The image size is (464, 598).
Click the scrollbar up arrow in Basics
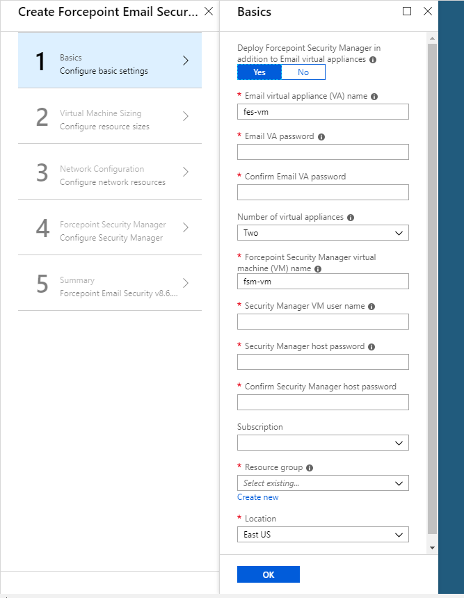click(x=432, y=38)
